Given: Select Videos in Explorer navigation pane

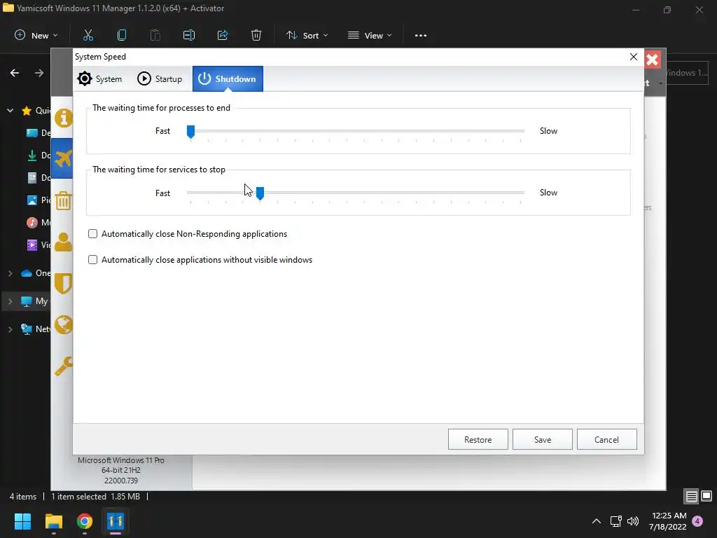Looking at the screenshot, I should 39,244.
